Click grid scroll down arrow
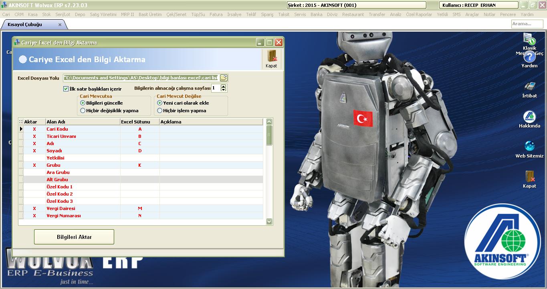Screen dimensions: 547x289 click(x=269, y=221)
